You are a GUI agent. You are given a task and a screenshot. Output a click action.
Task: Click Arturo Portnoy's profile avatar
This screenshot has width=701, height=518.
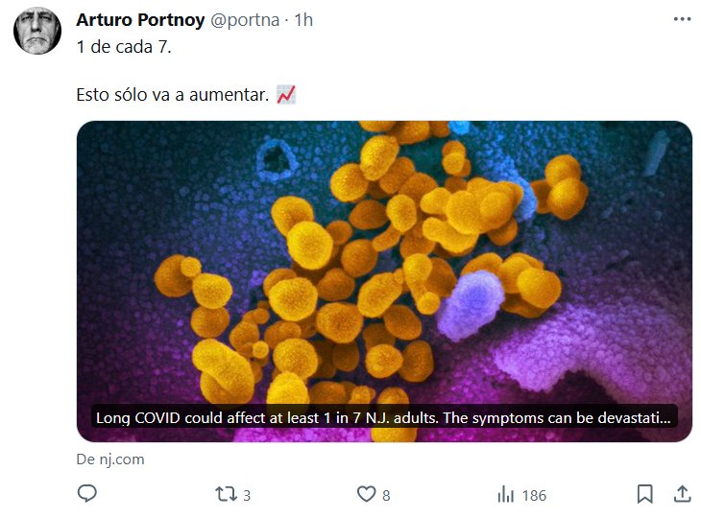(36, 31)
